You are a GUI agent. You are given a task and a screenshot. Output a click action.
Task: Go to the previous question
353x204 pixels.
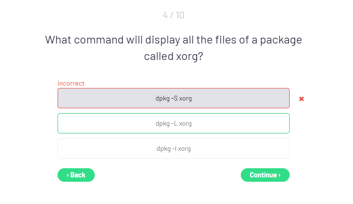[76, 175]
